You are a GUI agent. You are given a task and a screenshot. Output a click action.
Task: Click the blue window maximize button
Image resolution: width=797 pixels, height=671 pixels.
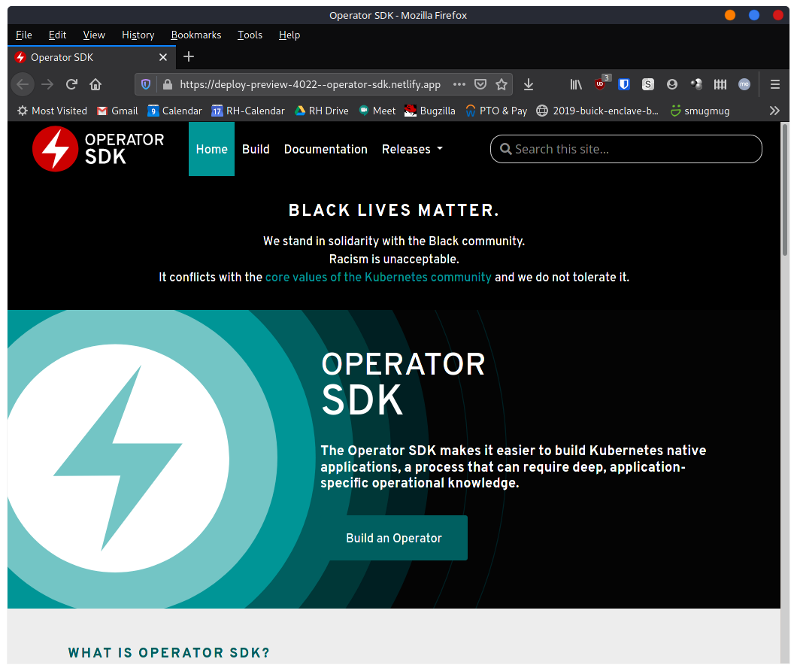(754, 15)
